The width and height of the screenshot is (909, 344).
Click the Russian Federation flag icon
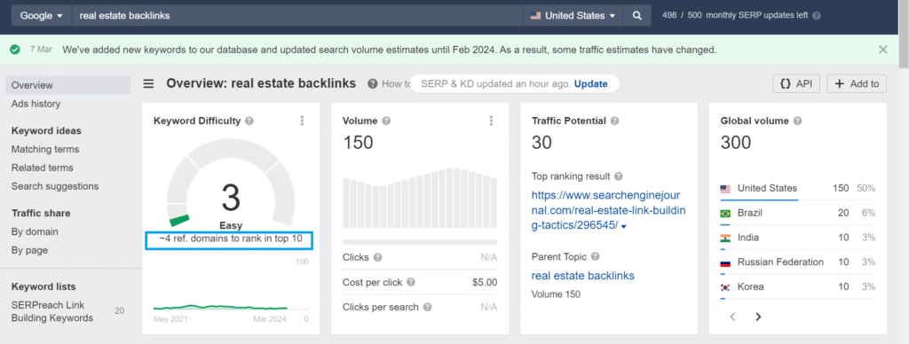pos(725,262)
